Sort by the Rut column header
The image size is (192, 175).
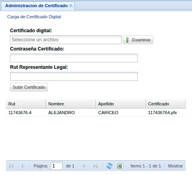pos(26,104)
